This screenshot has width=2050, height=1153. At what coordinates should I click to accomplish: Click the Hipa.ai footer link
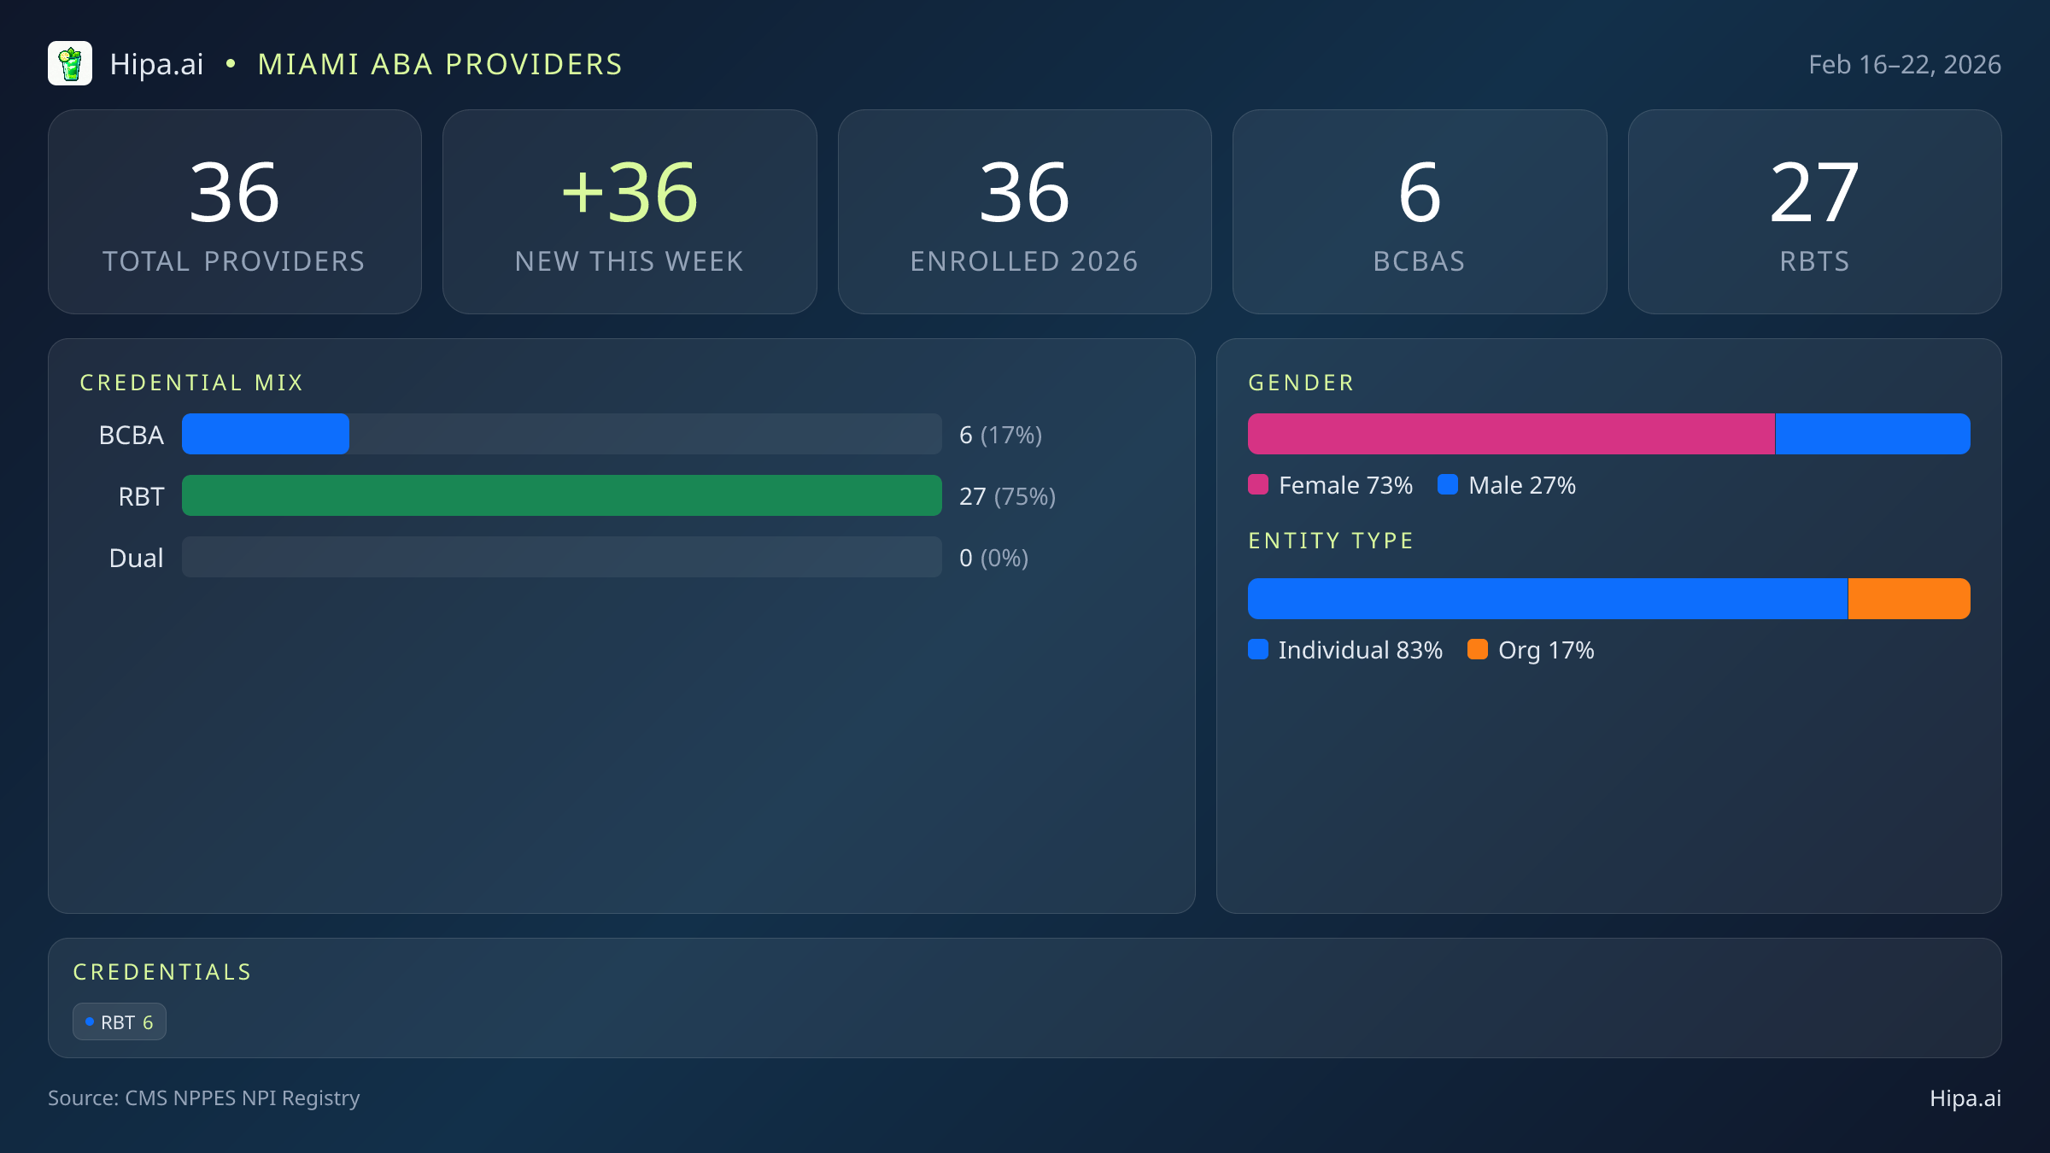click(x=1965, y=1098)
